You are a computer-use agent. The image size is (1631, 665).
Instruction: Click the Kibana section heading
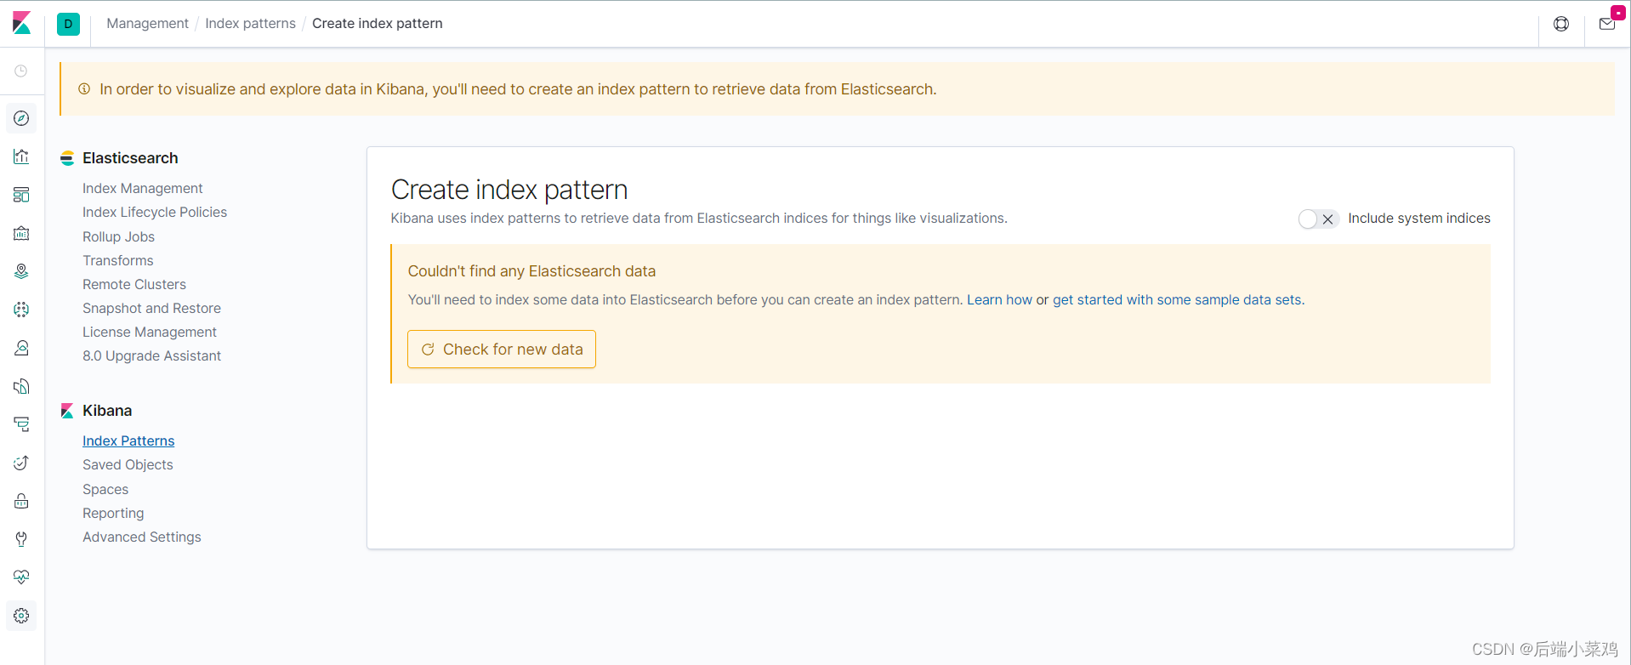tap(107, 411)
